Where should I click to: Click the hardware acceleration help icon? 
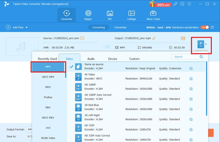(212, 27)
